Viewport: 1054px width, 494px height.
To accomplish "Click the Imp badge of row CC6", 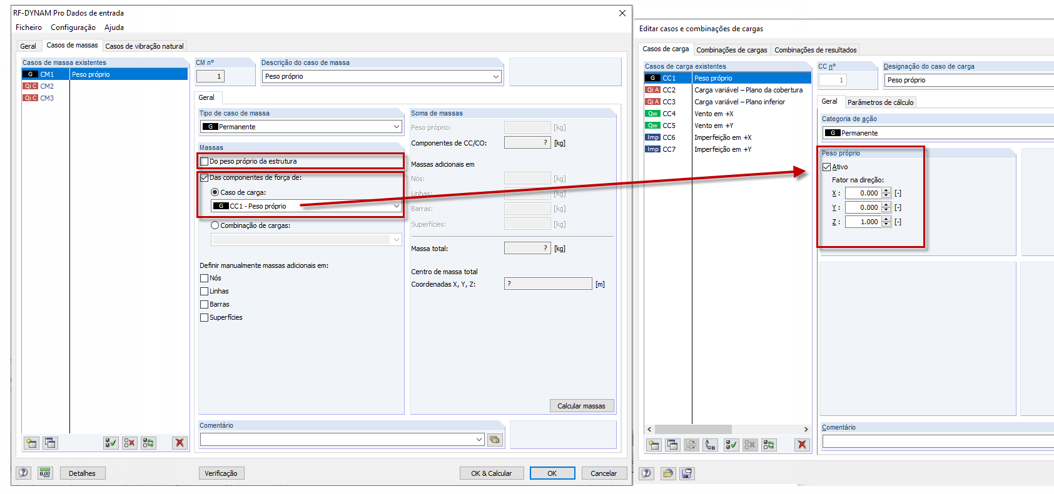I will tap(652, 137).
